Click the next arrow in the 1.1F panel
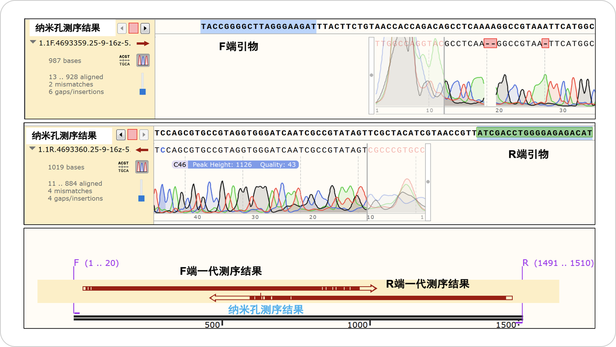This screenshot has height=347, width=616. coord(145,28)
